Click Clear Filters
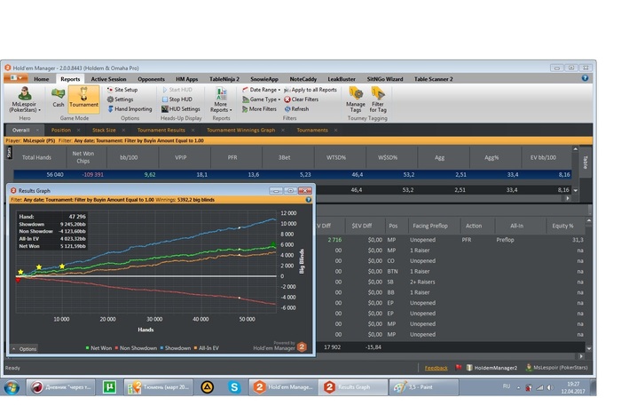The image size is (621, 406). [x=302, y=100]
